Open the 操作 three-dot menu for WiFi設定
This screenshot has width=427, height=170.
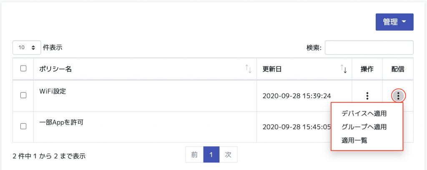[367, 96]
